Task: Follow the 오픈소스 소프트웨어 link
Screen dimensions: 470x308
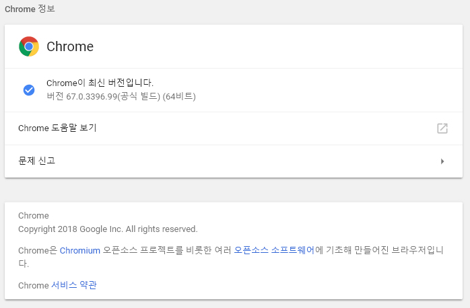Action: pos(274,250)
